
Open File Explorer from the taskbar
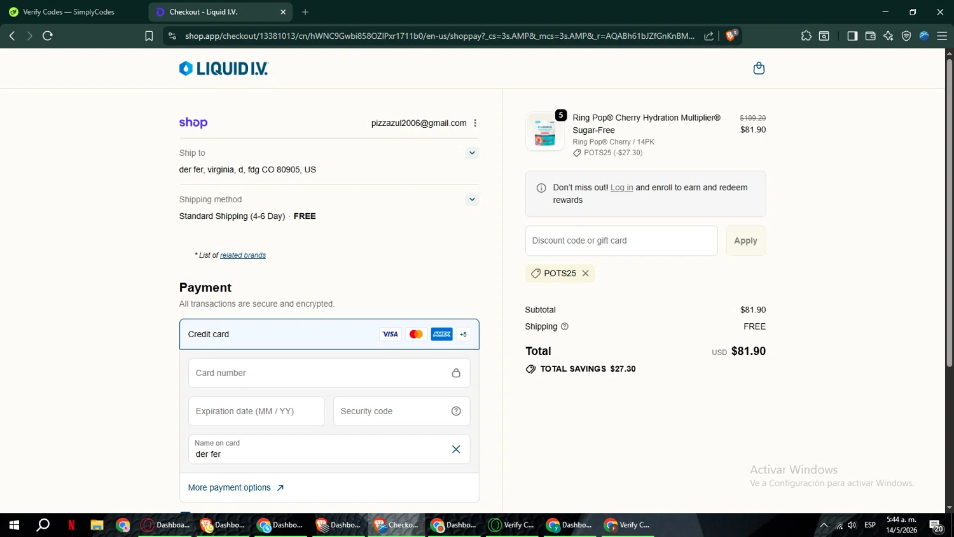97,525
